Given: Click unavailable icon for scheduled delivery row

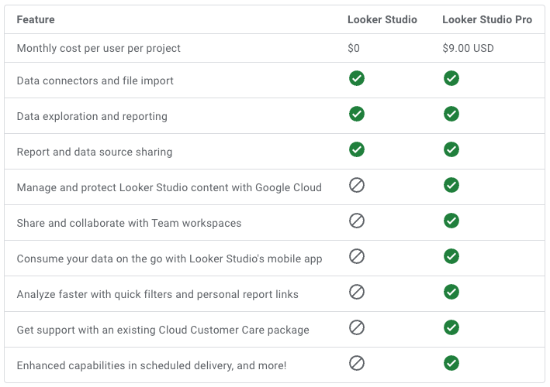Looking at the screenshot, I should (x=357, y=363).
